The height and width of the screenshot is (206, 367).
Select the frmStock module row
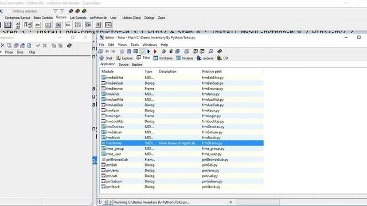(182, 137)
